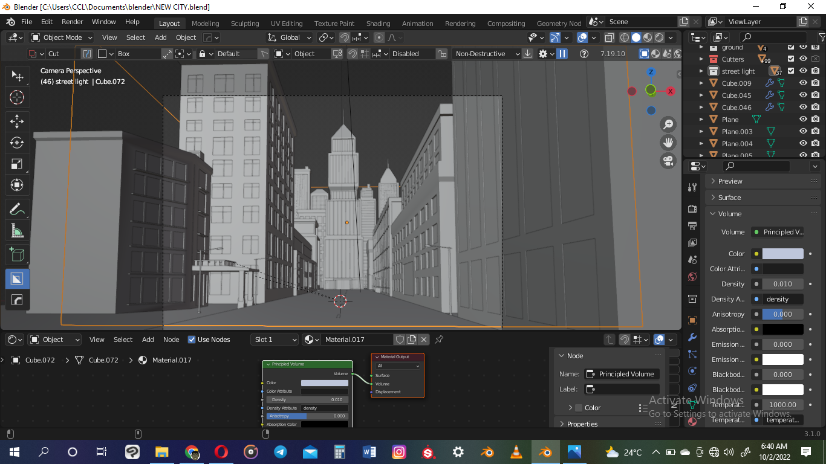Open Non-Destructive behavior dropdown
826x464 pixels.
coord(487,54)
